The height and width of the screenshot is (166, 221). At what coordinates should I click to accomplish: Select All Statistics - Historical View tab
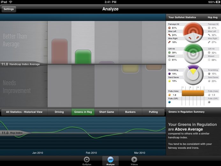[x=24, y=112]
